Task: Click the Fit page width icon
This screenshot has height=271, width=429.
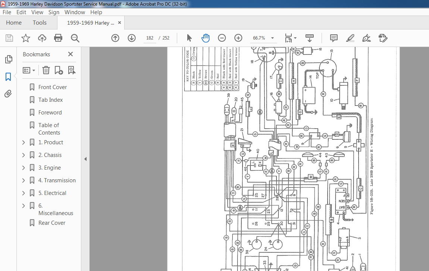Action: click(288, 38)
